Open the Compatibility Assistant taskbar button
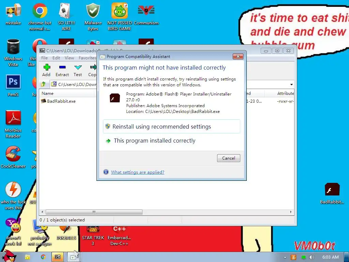The width and height of the screenshot is (349, 262). click(x=74, y=257)
